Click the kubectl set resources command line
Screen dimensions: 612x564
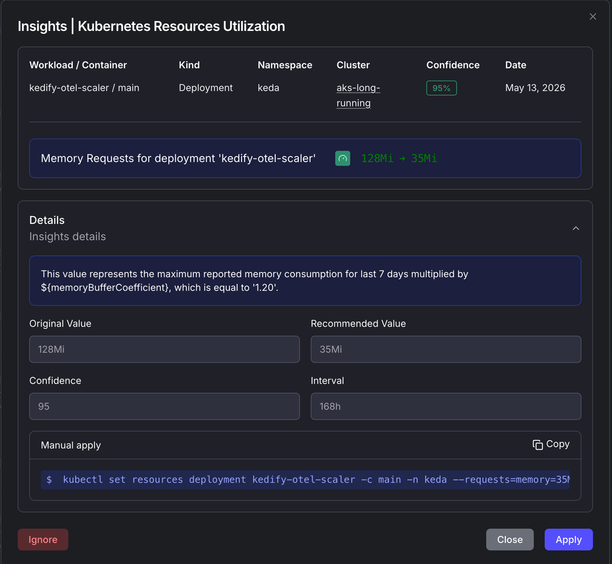tap(305, 480)
